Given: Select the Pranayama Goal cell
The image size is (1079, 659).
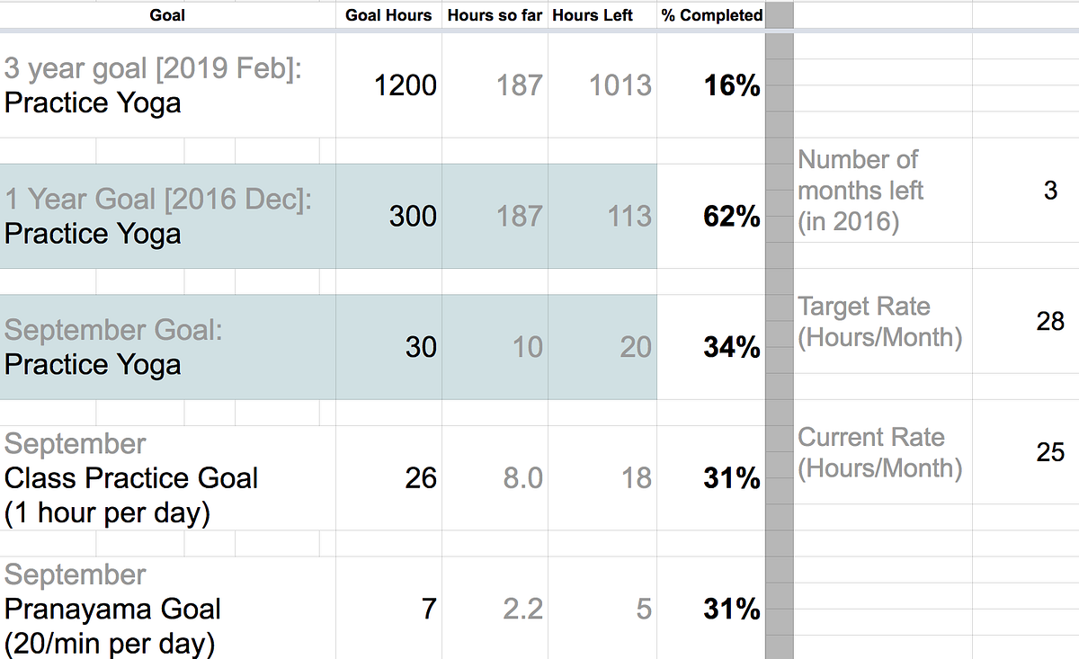Looking at the screenshot, I should point(167,608).
